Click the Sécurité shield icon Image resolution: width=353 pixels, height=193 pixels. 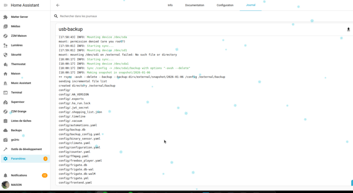click(x=6, y=55)
